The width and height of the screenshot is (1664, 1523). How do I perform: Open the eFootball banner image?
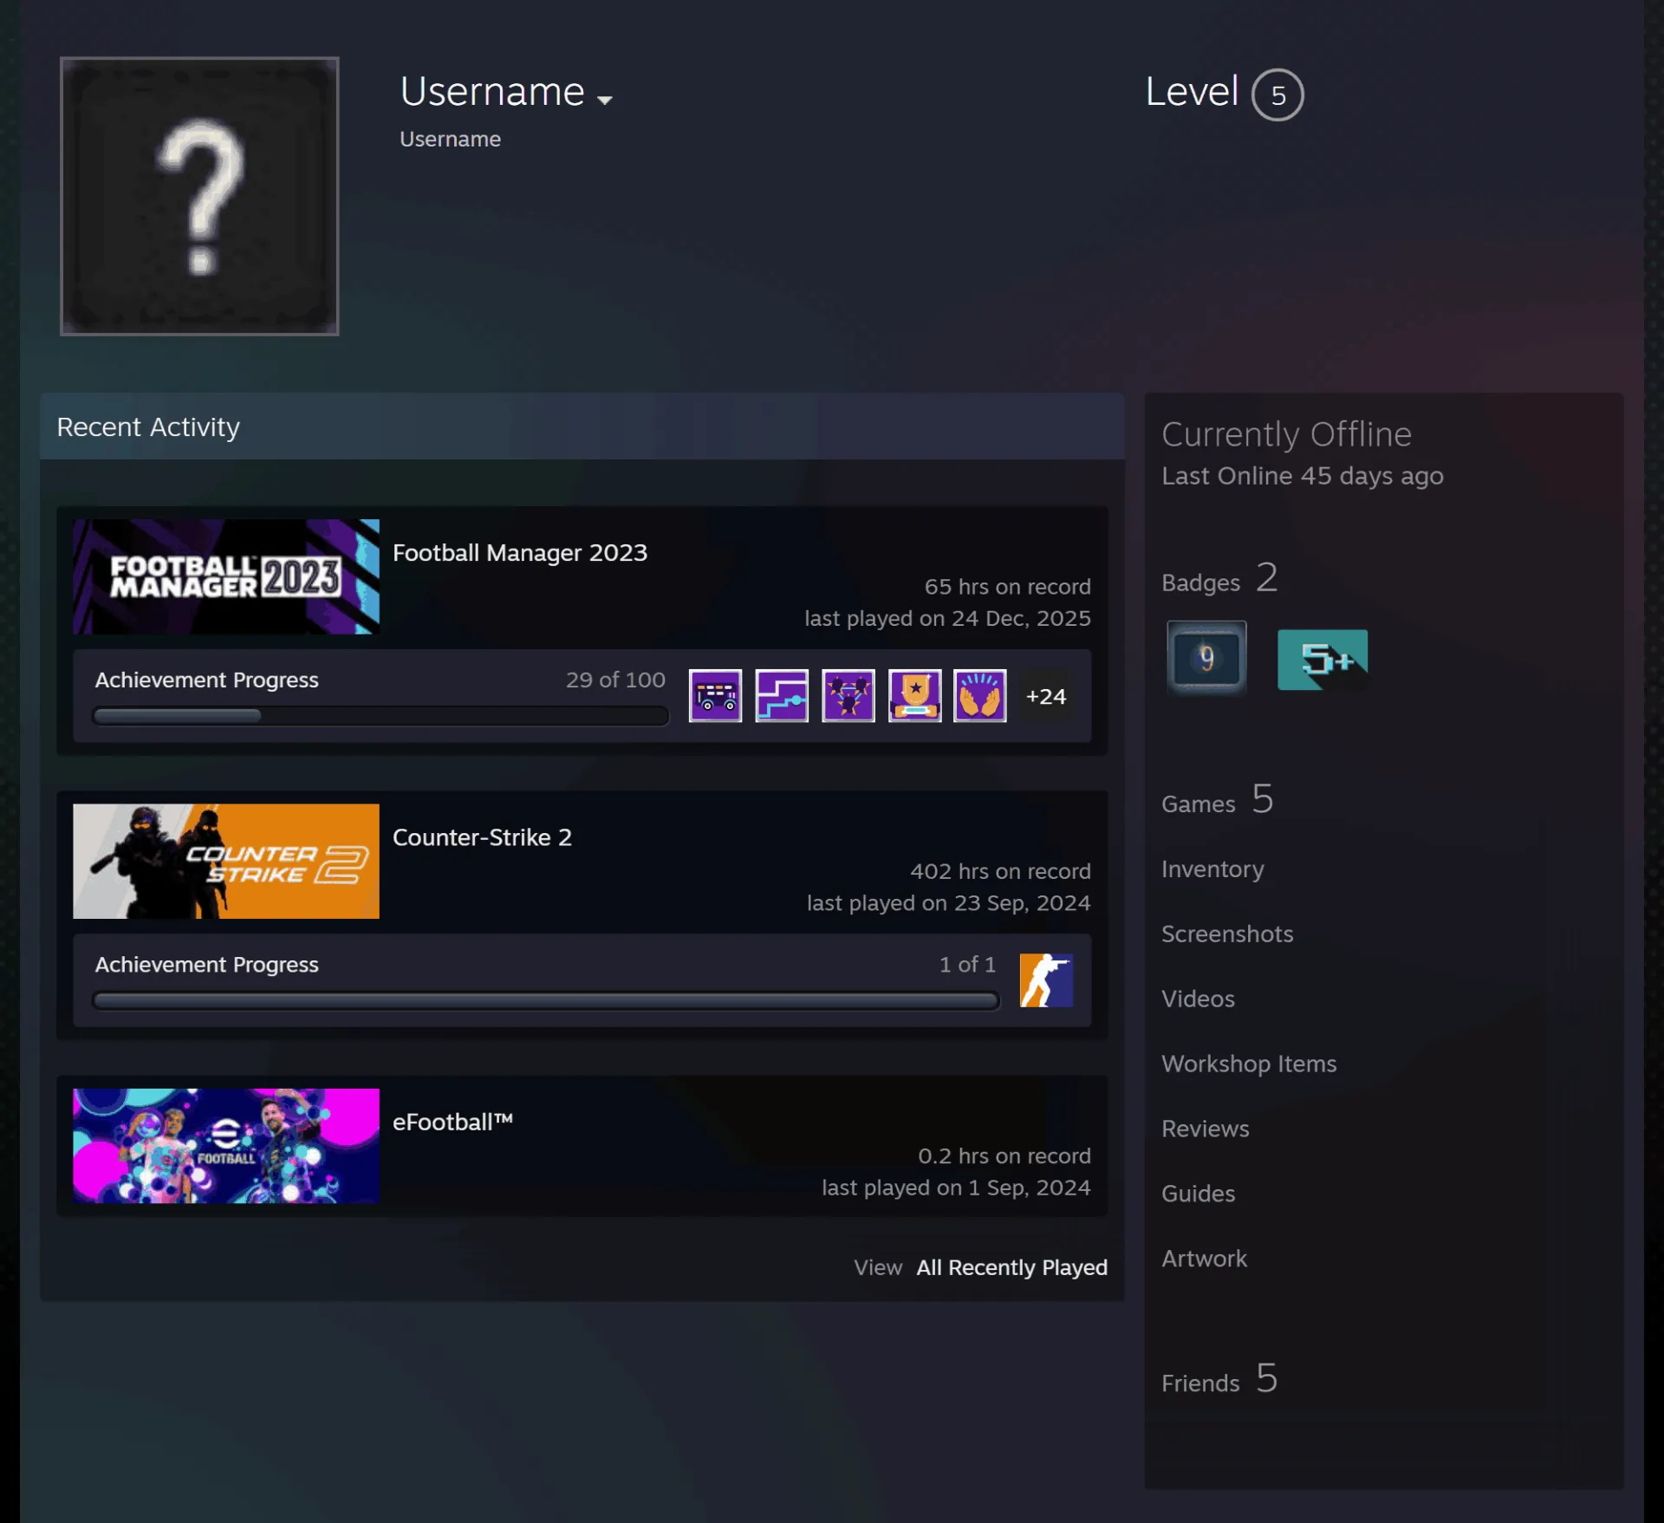(x=226, y=1146)
